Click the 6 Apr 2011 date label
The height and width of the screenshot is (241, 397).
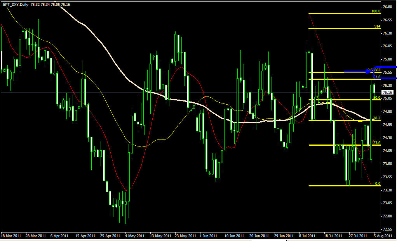[59, 236]
